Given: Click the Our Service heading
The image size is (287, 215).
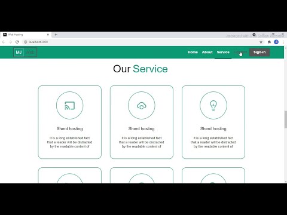Looking at the screenshot, I should [x=141, y=69].
